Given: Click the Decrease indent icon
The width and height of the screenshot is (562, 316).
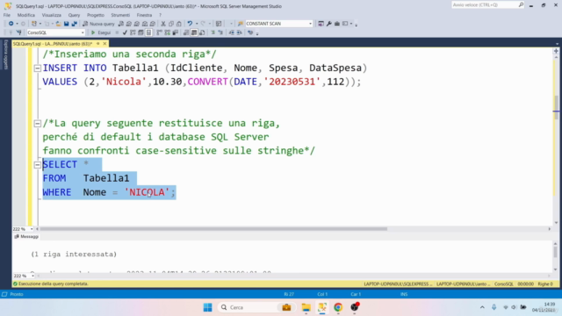Looking at the screenshot, I should pos(232,32).
